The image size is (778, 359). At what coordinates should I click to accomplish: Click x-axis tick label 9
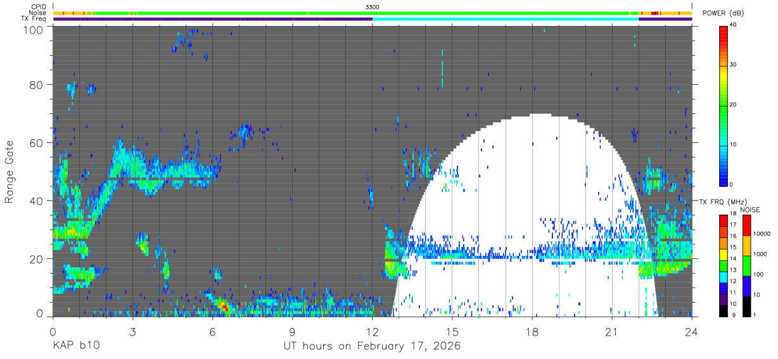(292, 332)
